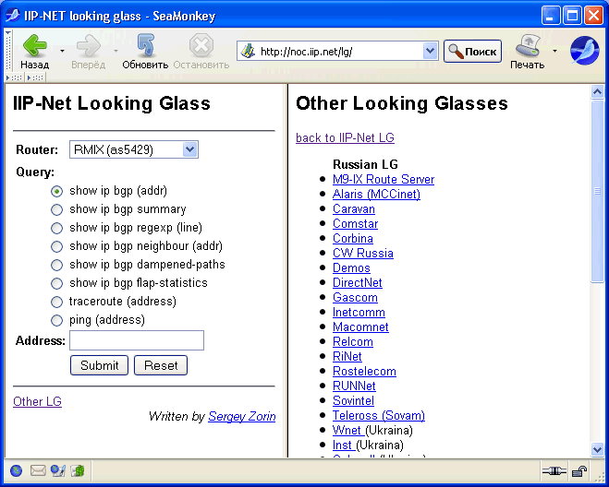
Task: Go back with the Назад arrow
Action: (x=34, y=51)
